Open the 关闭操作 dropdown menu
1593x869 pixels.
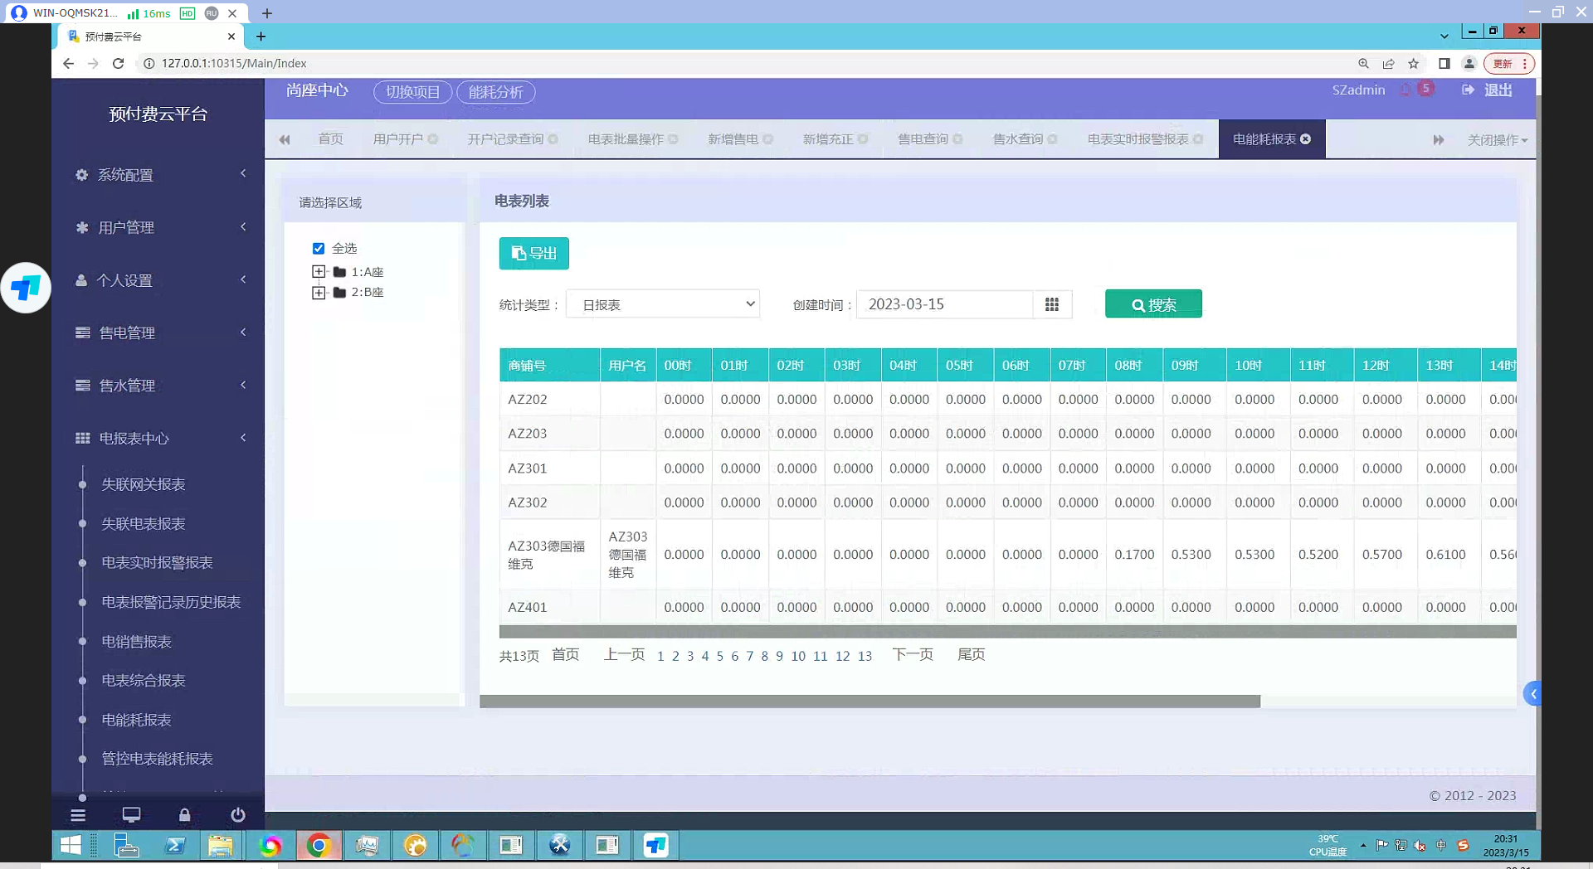1497,140
